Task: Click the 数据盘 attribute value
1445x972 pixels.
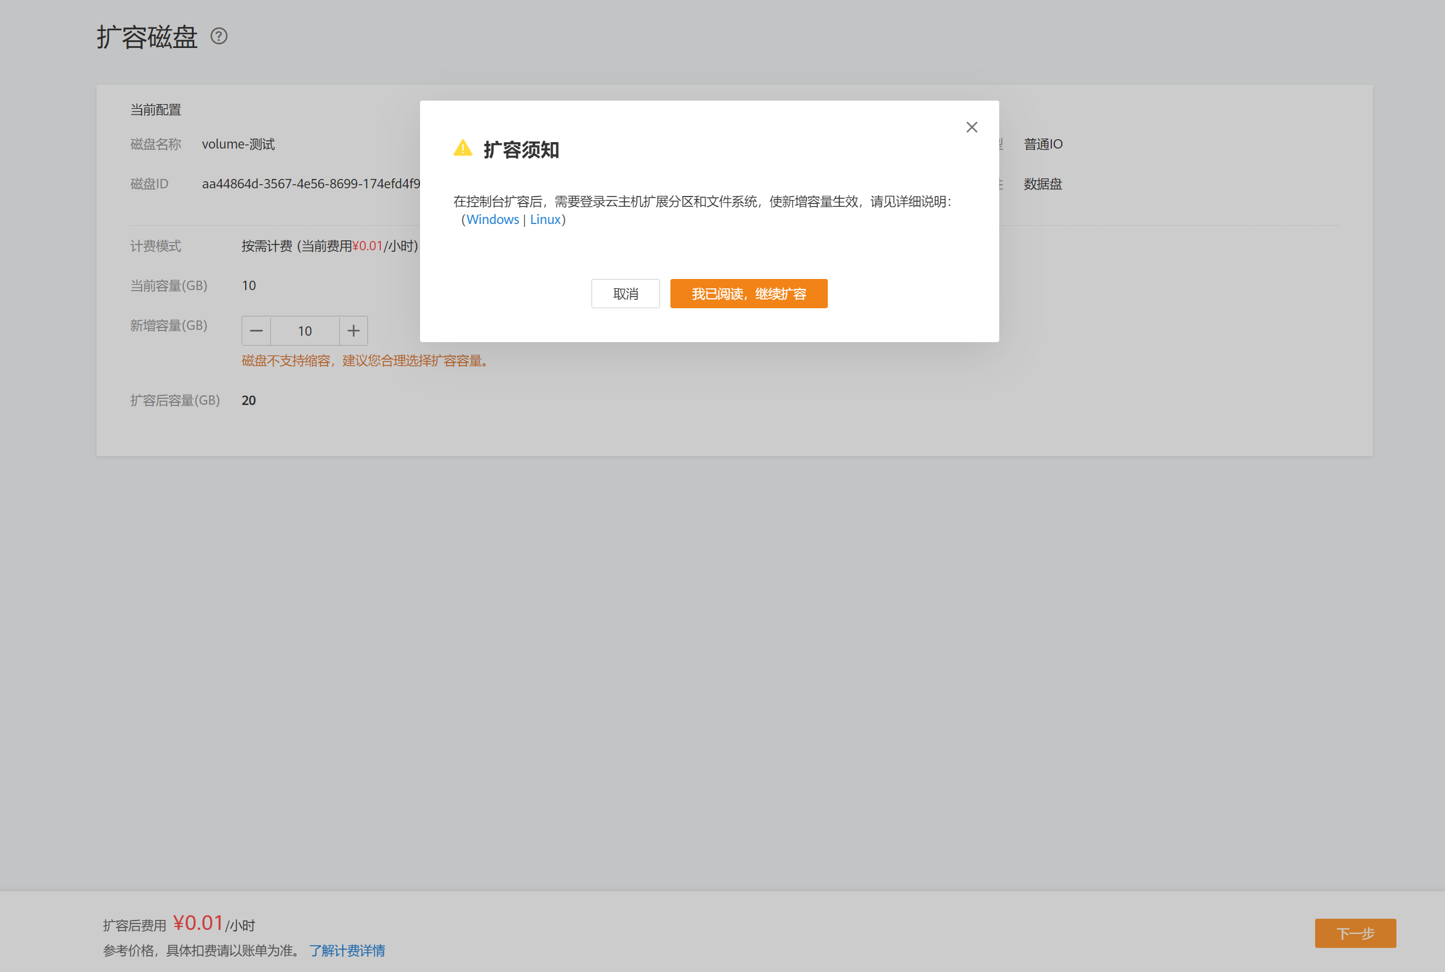Action: 1042,184
